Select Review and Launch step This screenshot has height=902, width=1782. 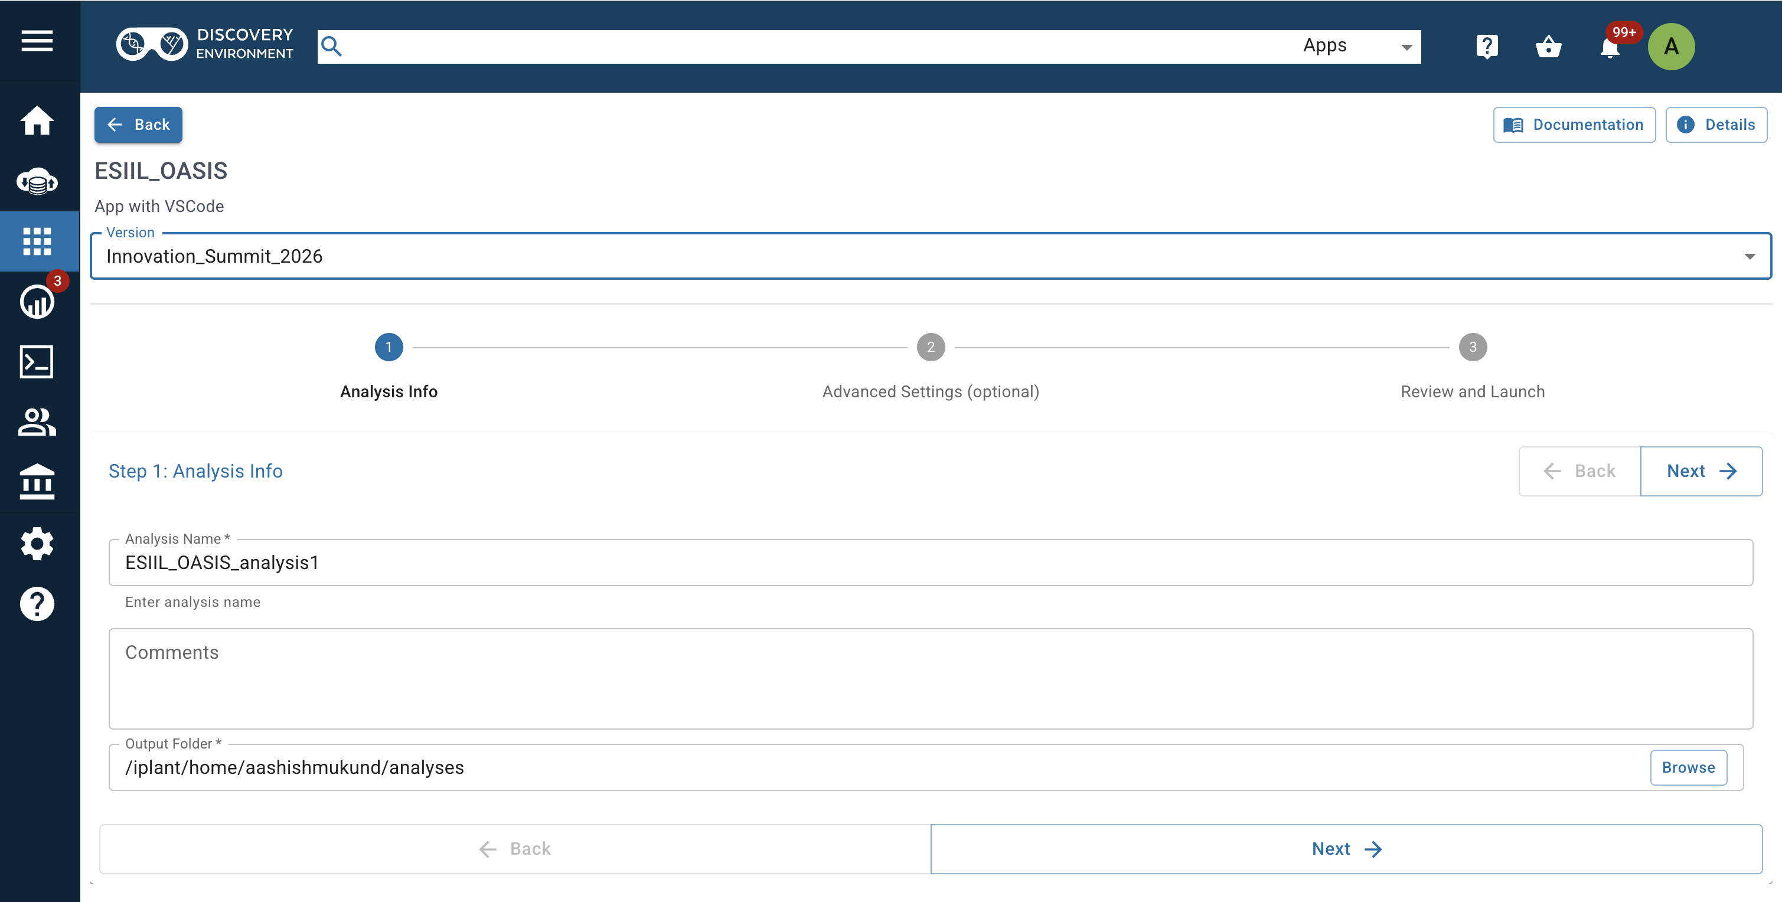tap(1472, 391)
